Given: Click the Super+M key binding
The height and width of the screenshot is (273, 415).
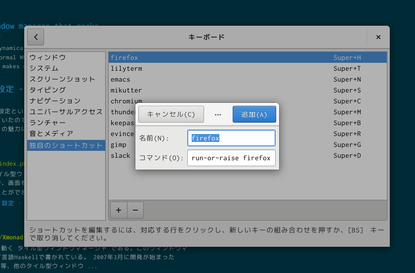Looking at the screenshot, I should click(x=347, y=112).
